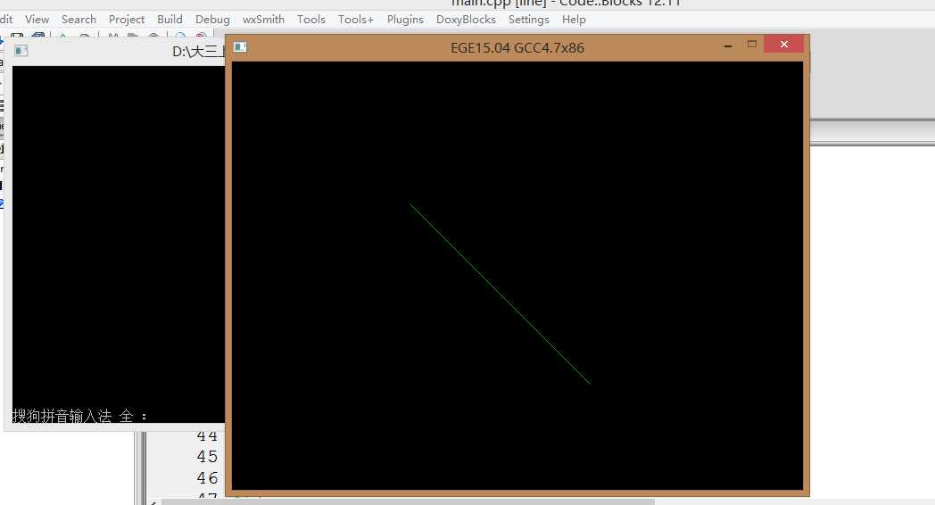Screen dimensions: 935x505
Task: Click the EGE window title bar icon
Action: tap(240, 46)
